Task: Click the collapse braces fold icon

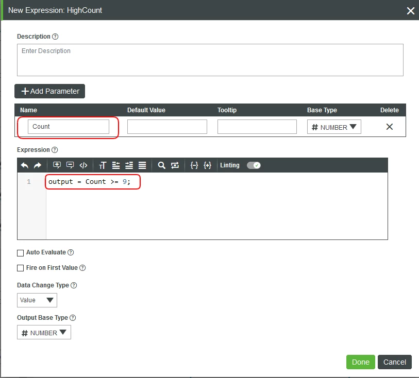Action: pos(194,165)
